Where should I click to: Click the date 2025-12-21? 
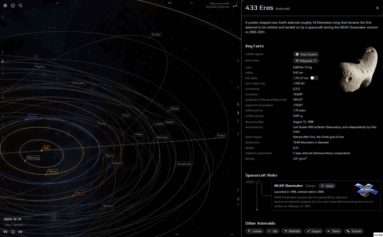[12, 219]
